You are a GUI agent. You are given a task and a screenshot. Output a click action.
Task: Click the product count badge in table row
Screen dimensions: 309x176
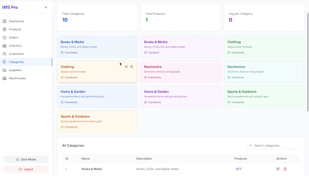(239, 169)
